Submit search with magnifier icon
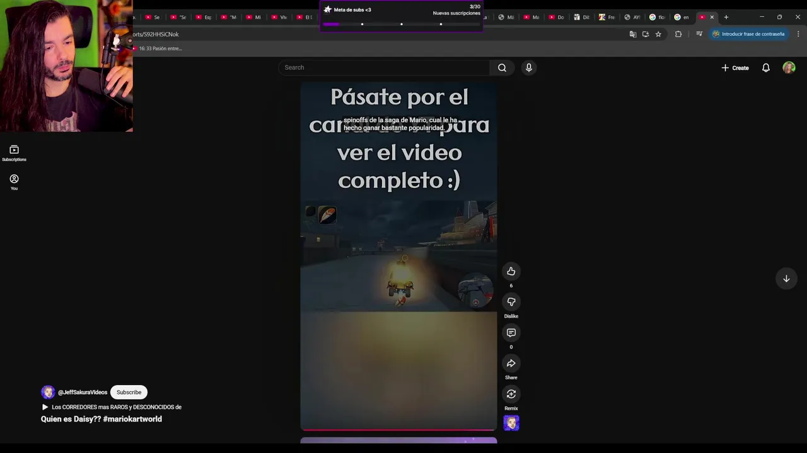The height and width of the screenshot is (453, 807). 502,67
